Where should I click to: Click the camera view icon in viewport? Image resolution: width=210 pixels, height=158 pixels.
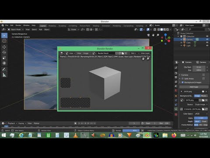[148, 35]
